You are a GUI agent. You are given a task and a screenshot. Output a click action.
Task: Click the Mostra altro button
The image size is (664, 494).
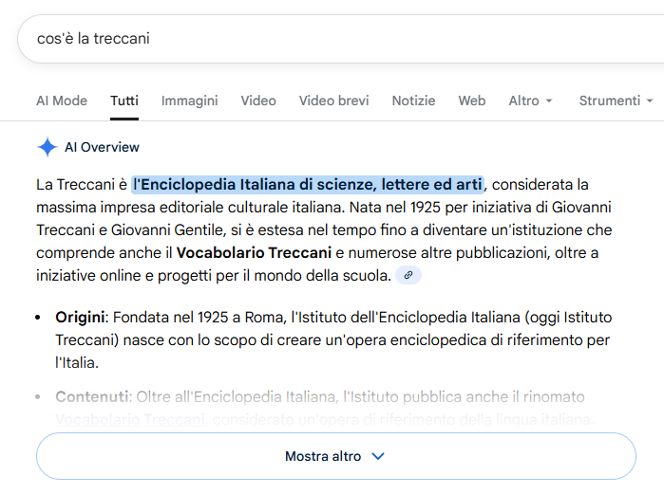[x=336, y=456]
